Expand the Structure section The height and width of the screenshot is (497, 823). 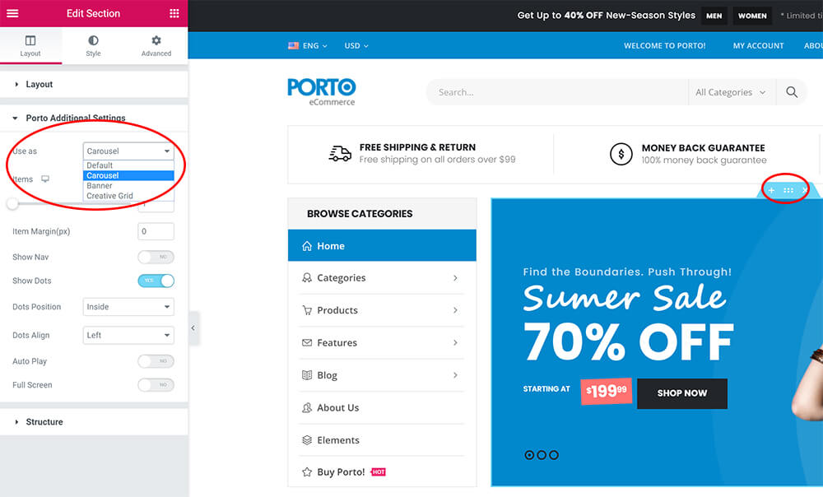pyautogui.click(x=44, y=422)
